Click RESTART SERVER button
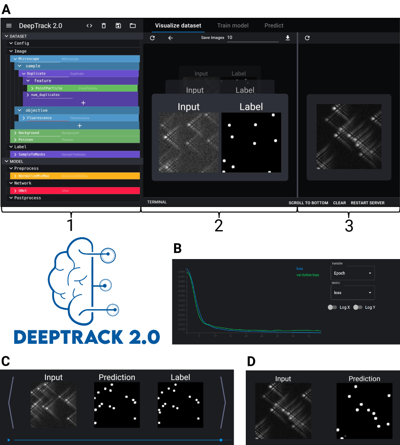 point(368,203)
